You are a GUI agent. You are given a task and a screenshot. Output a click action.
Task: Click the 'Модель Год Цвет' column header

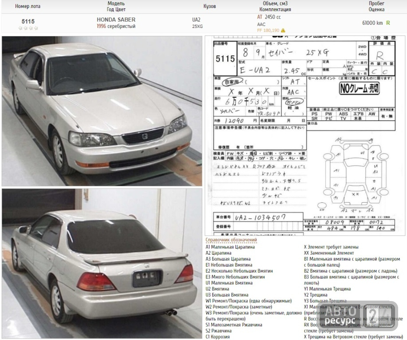pos(116,6)
